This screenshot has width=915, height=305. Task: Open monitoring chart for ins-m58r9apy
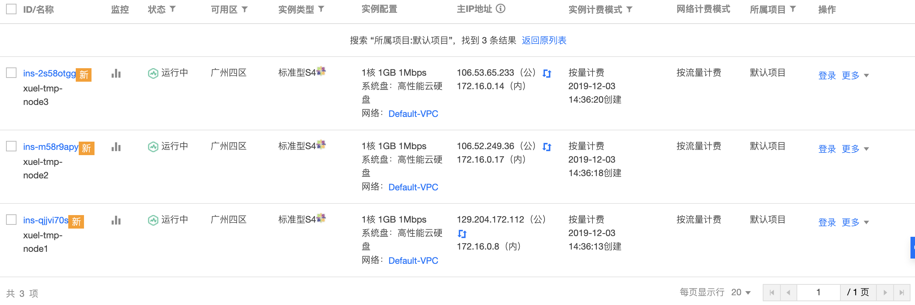[116, 147]
